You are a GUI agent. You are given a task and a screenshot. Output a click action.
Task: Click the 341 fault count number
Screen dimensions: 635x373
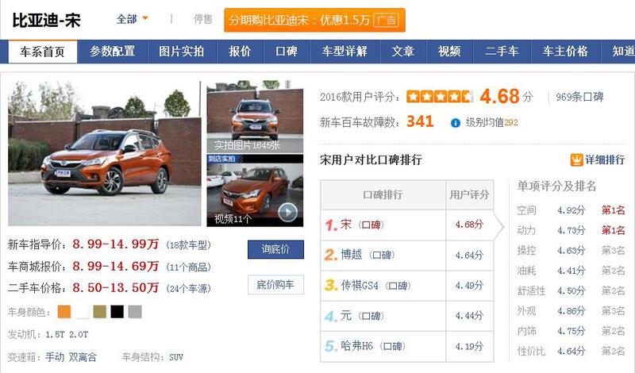click(420, 121)
